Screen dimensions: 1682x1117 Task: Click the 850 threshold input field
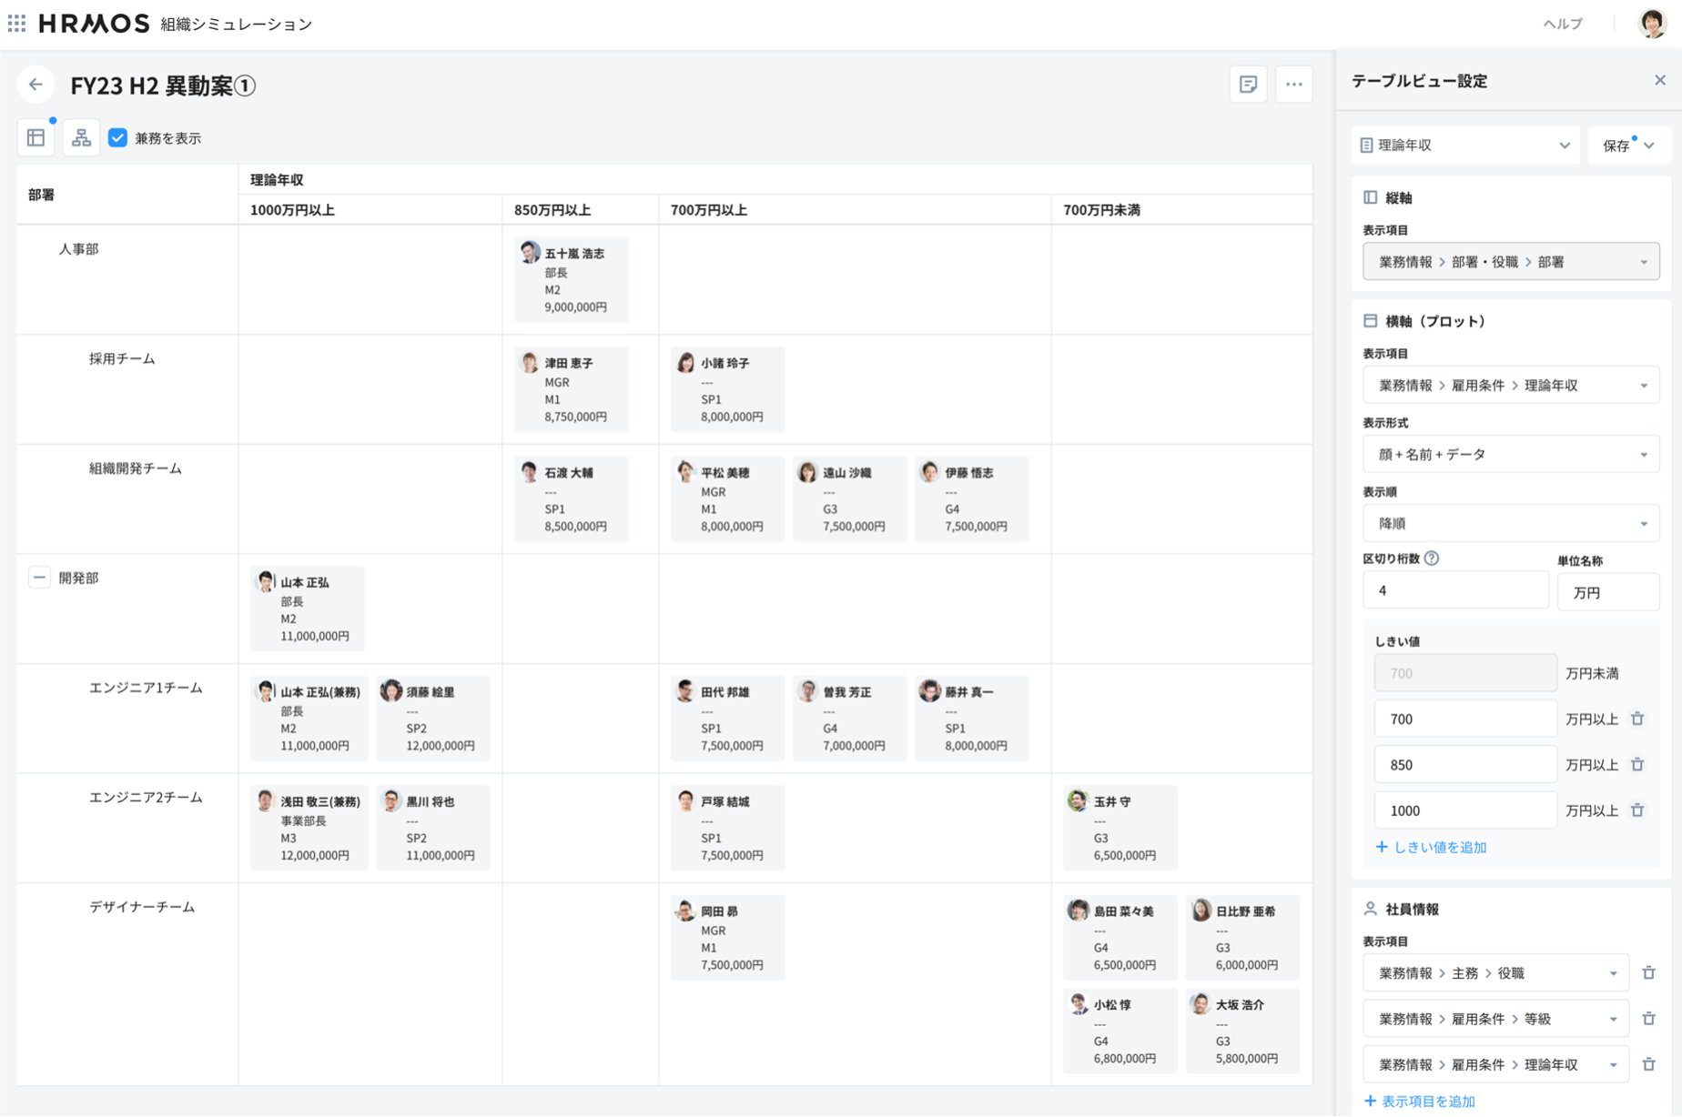coord(1464,765)
